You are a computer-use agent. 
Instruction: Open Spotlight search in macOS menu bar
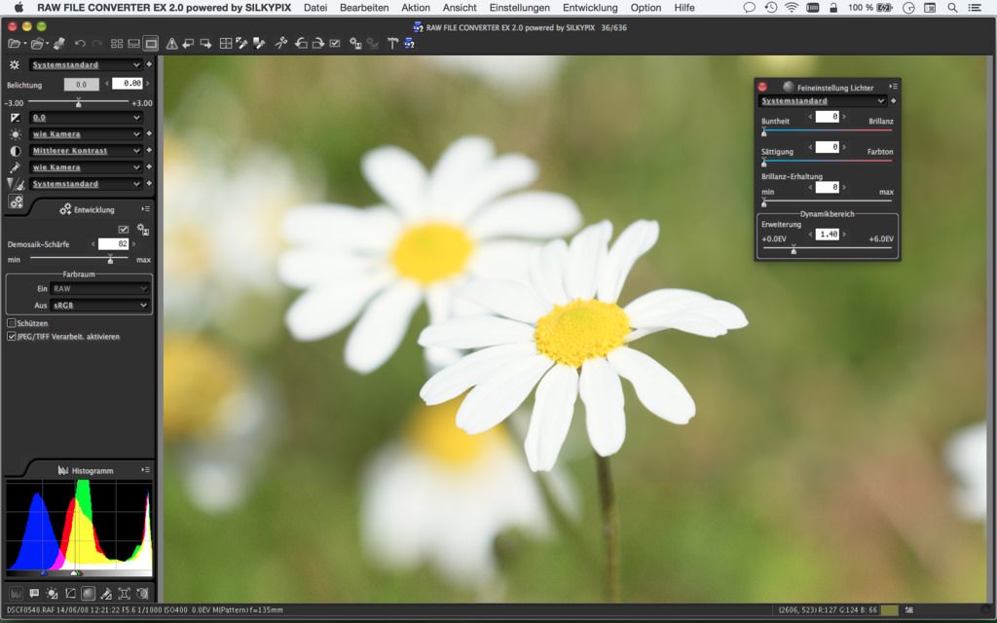(952, 8)
